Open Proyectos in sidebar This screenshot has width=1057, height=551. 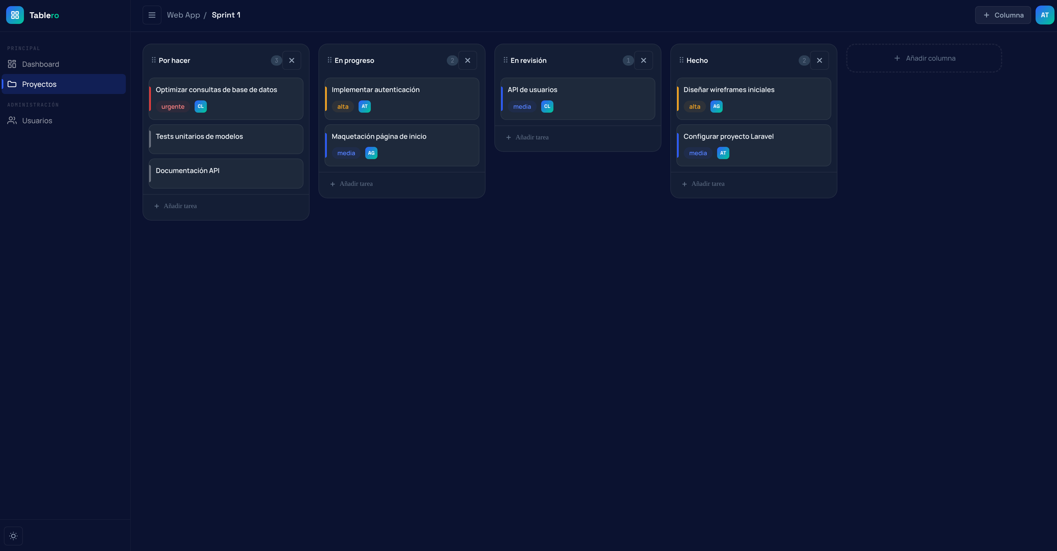(63, 84)
